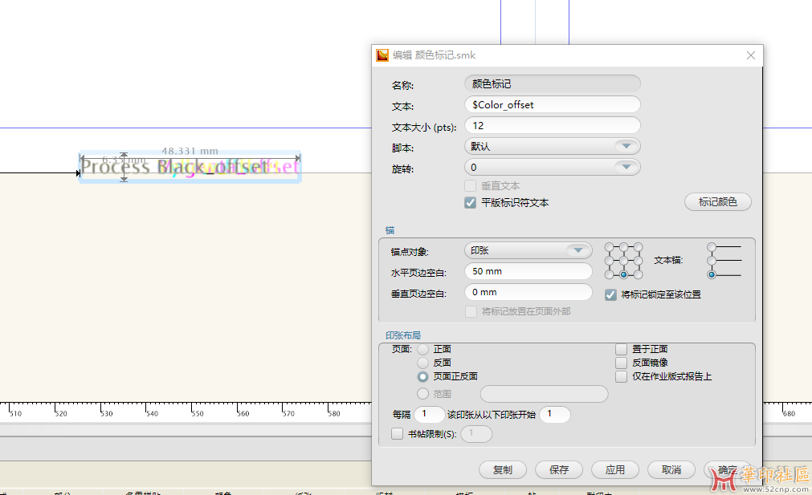Choose the middle 文本锚 alignment option
Image resolution: width=812 pixels, height=495 pixels.
tap(712, 261)
